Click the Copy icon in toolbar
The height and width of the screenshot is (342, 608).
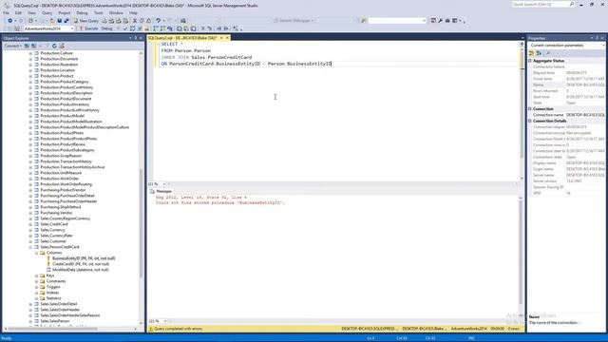coord(142,21)
